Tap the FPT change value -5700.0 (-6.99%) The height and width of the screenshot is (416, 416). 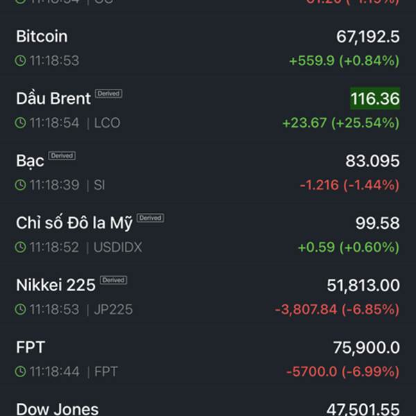point(343,372)
